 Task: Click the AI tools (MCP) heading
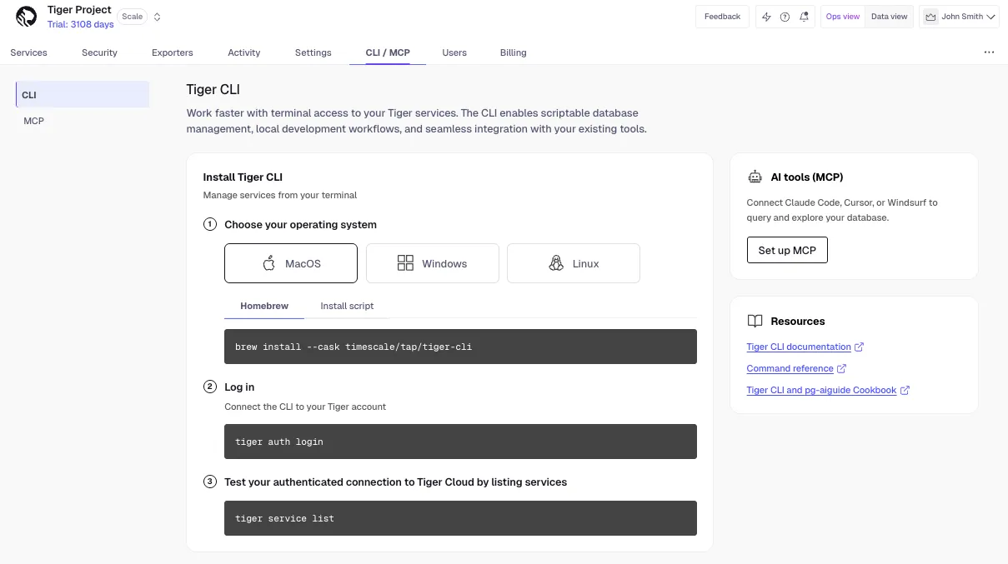coord(807,177)
